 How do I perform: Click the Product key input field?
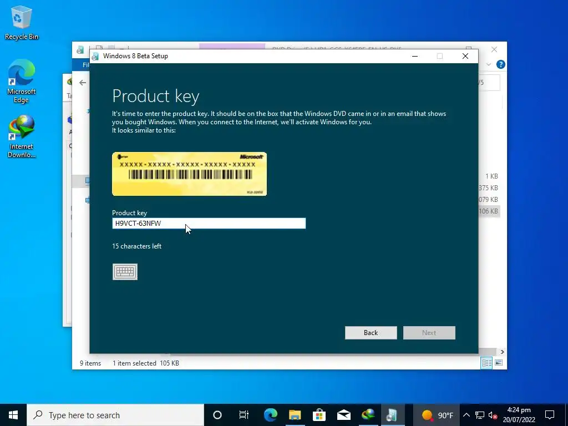click(x=209, y=224)
